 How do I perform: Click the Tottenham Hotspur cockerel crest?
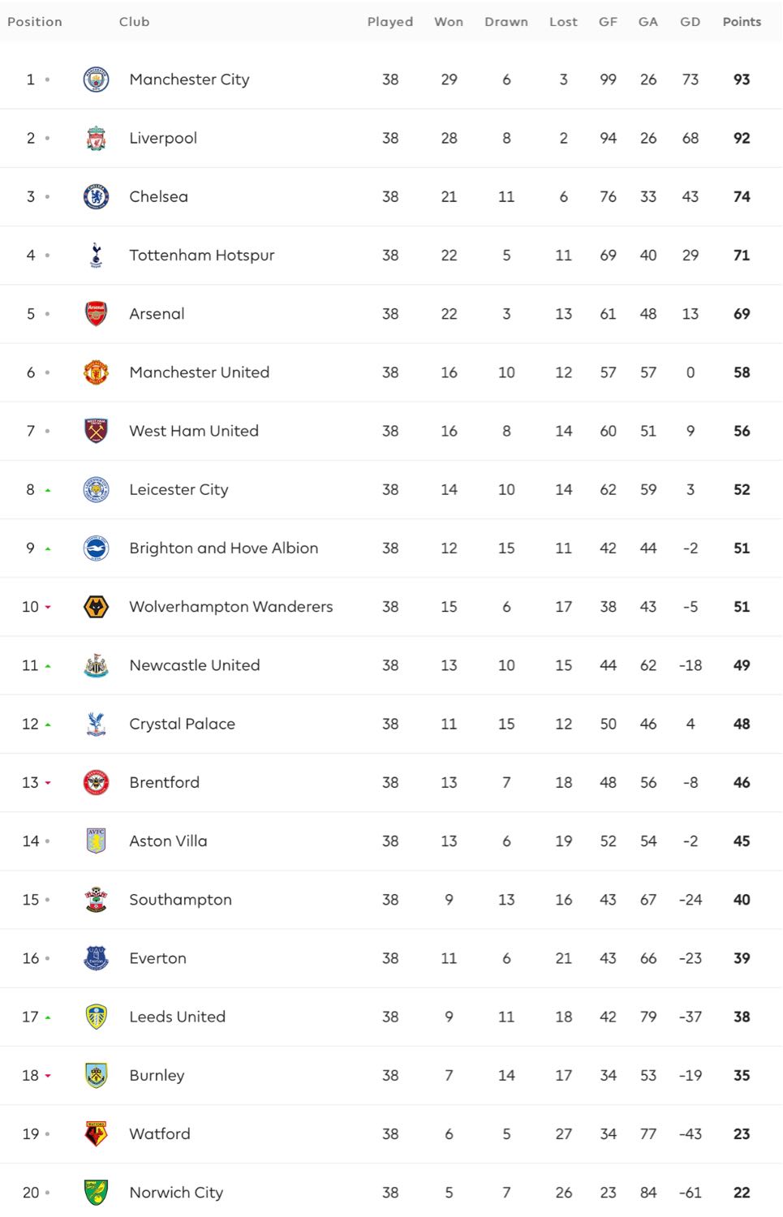click(96, 255)
